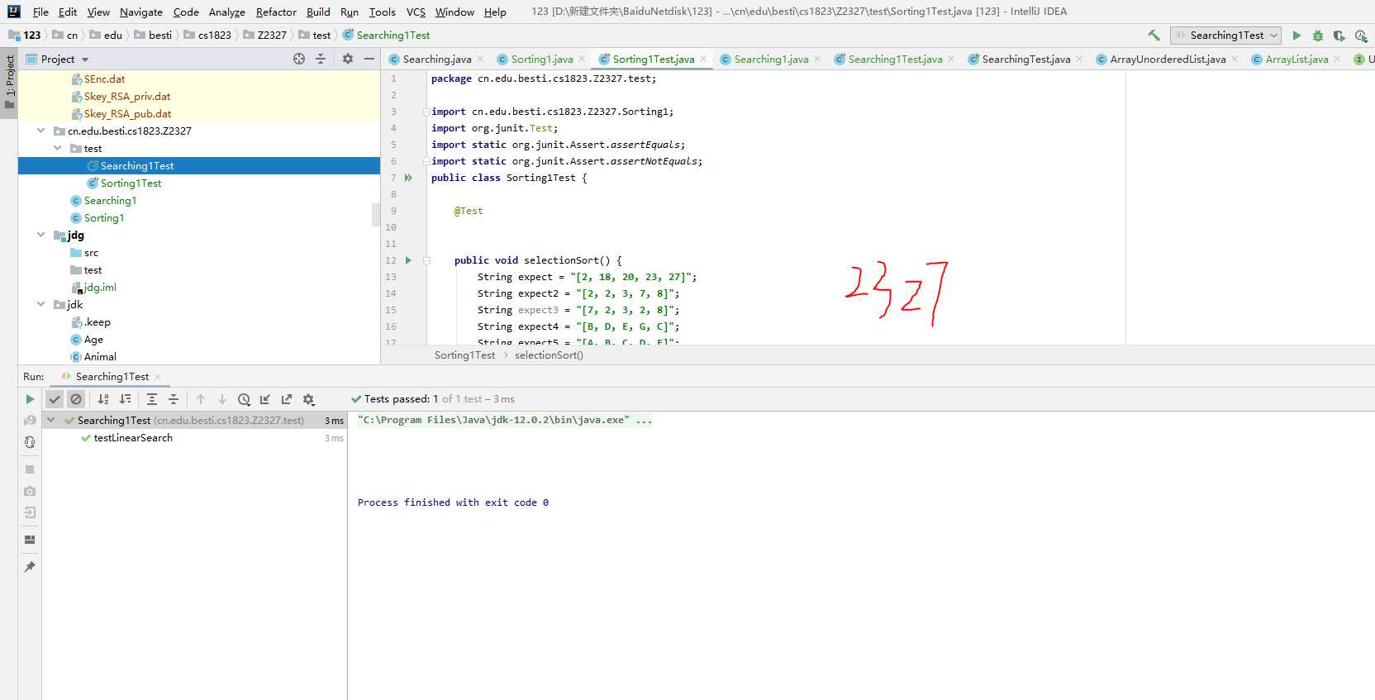The image size is (1375, 700).
Task: Open the Searching1Test run configuration dropdown
Action: 1226,36
